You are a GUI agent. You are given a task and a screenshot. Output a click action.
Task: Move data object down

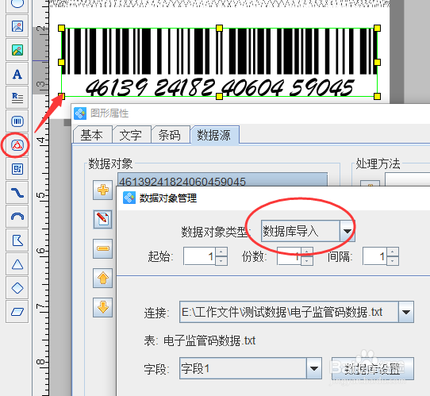103,307
